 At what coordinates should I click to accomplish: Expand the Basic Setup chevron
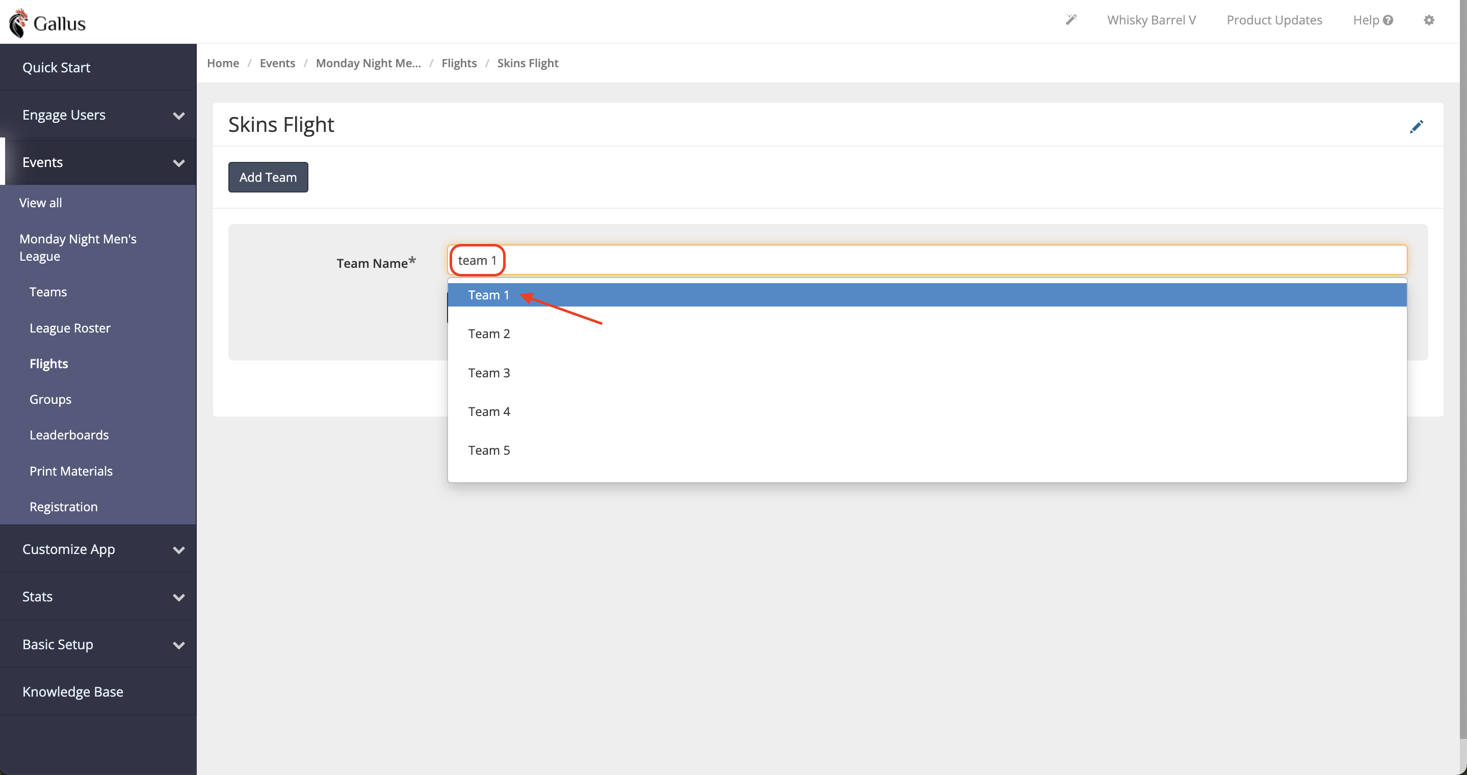point(179,645)
